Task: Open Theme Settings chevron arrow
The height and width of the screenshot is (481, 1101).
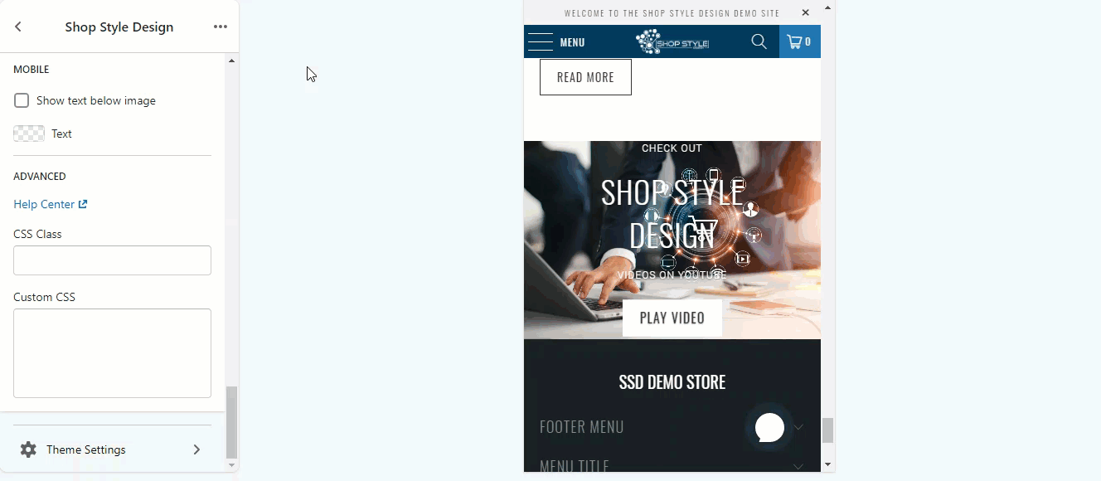Action: point(196,449)
